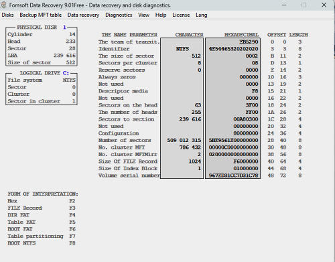Open the View menu
Image resolution: width=335 pixels, height=262 pixels.
tap(143, 15)
